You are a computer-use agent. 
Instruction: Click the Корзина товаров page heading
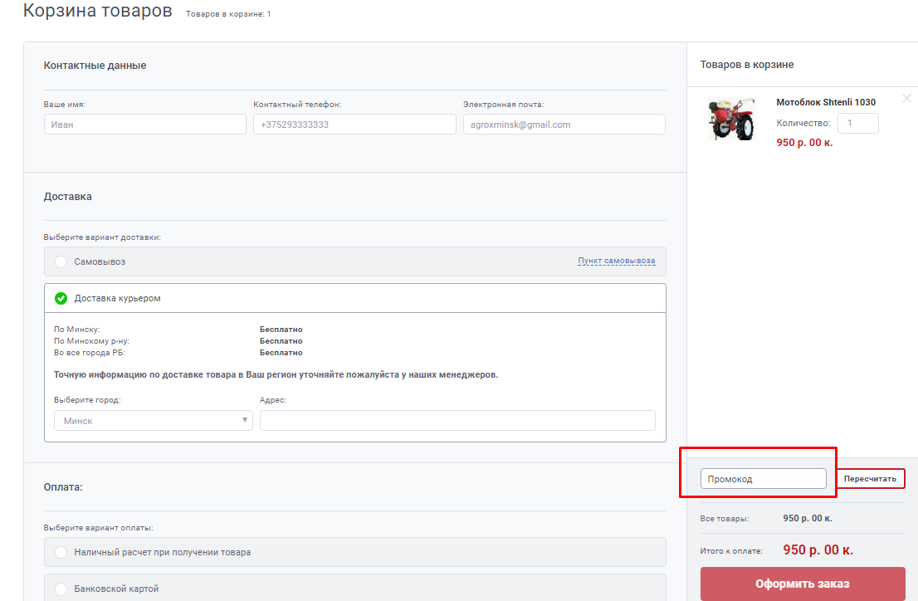pos(98,12)
